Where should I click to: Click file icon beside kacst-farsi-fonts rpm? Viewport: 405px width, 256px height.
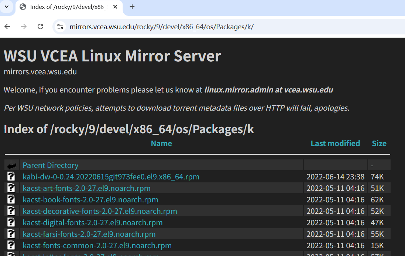pyautogui.click(x=11, y=234)
